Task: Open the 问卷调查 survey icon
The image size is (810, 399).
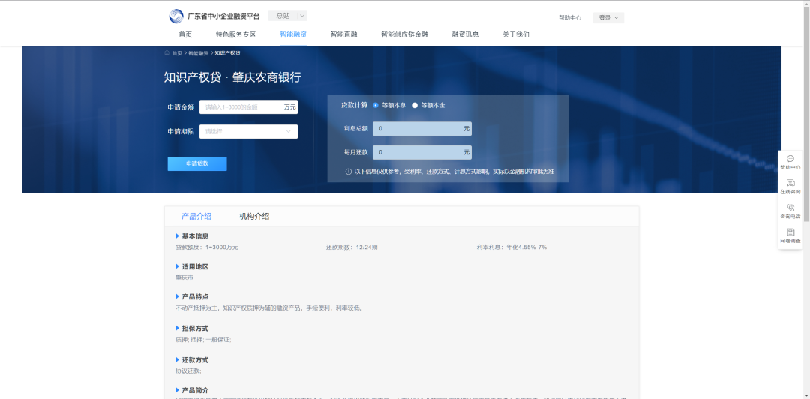Action: click(790, 232)
